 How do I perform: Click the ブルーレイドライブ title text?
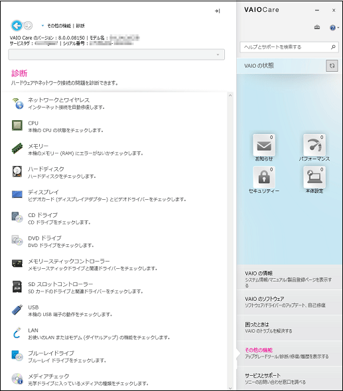tap(51, 353)
